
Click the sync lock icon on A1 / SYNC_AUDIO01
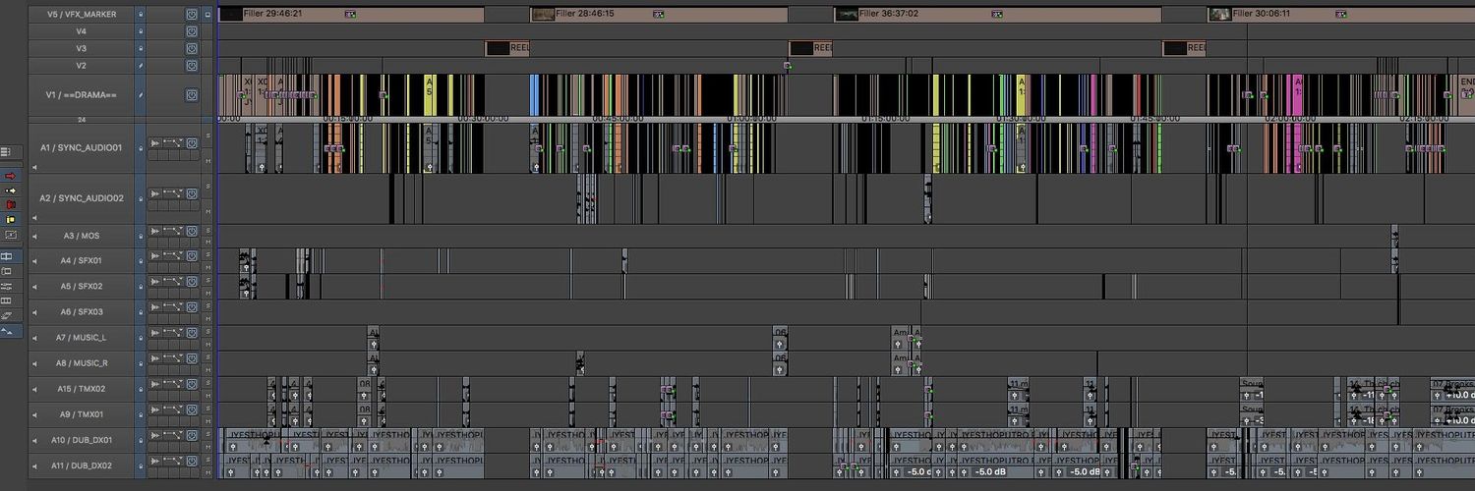[192, 143]
